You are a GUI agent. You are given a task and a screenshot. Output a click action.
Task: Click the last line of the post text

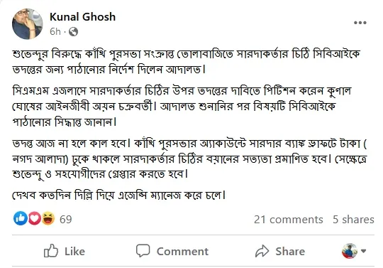119,195
